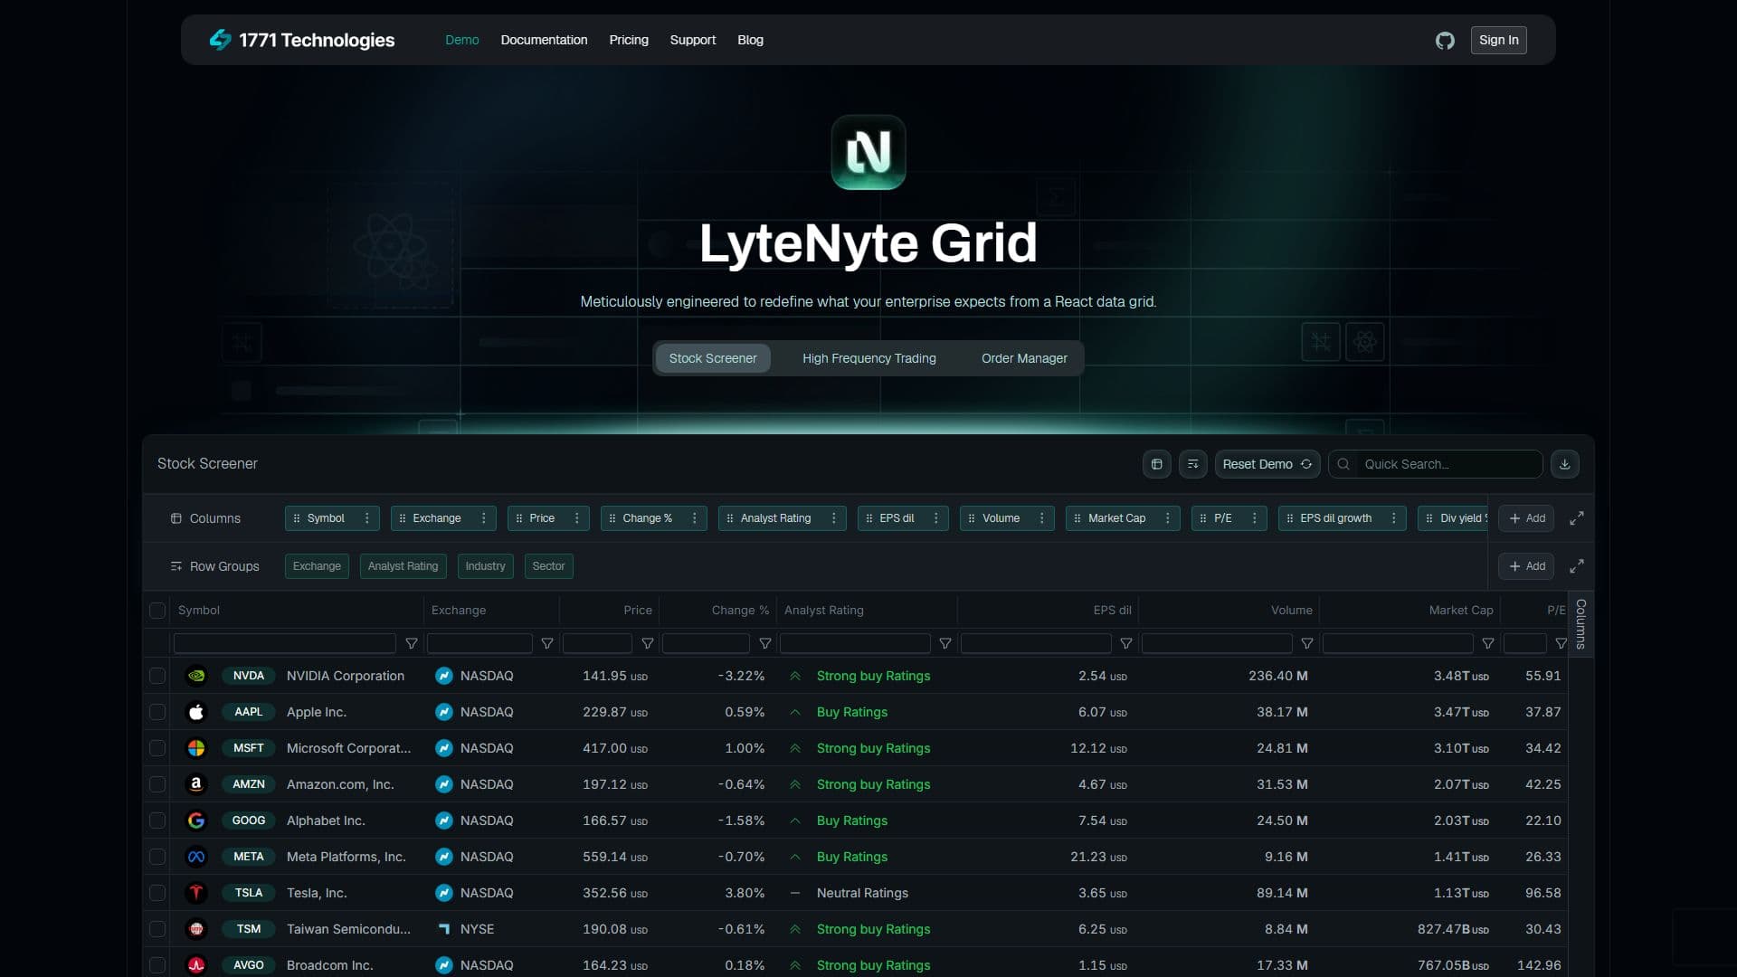Screen dimensions: 1737x977
Task: Check the AAPL row checkbox
Action: (x=157, y=712)
